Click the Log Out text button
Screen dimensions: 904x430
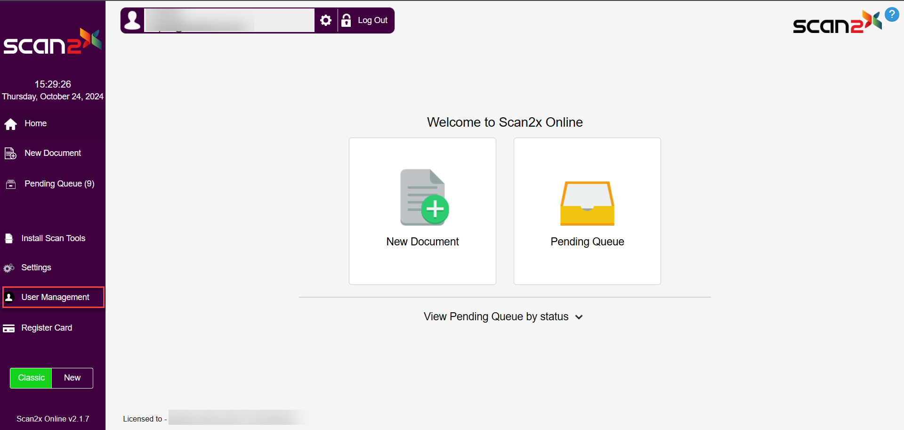372,20
